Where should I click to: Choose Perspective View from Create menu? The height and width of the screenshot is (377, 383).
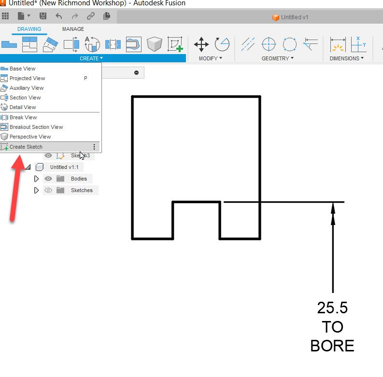[x=50, y=137]
